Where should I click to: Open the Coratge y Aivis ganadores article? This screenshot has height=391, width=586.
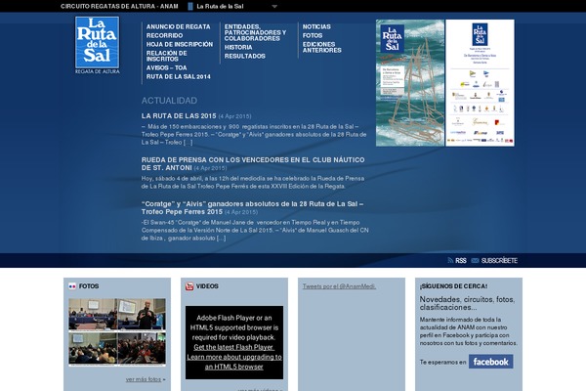coord(252,207)
